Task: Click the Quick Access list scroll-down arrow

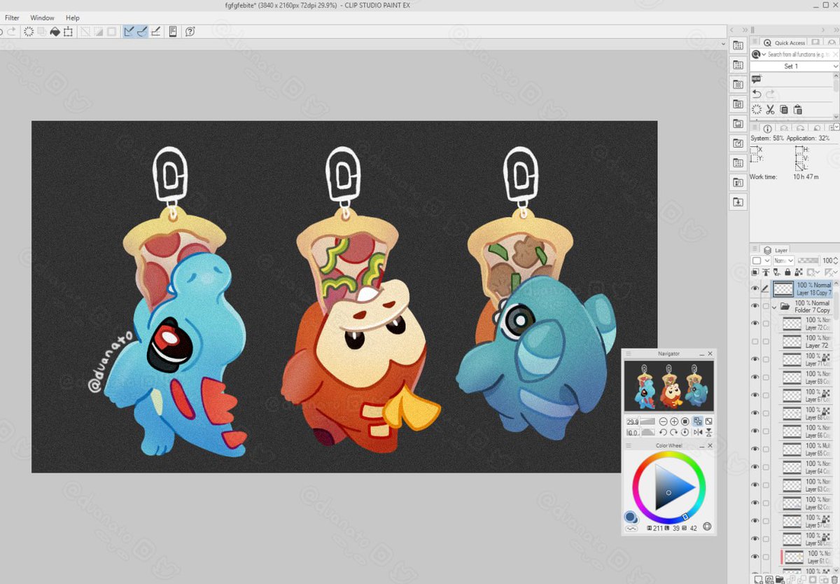Action: pos(836,116)
